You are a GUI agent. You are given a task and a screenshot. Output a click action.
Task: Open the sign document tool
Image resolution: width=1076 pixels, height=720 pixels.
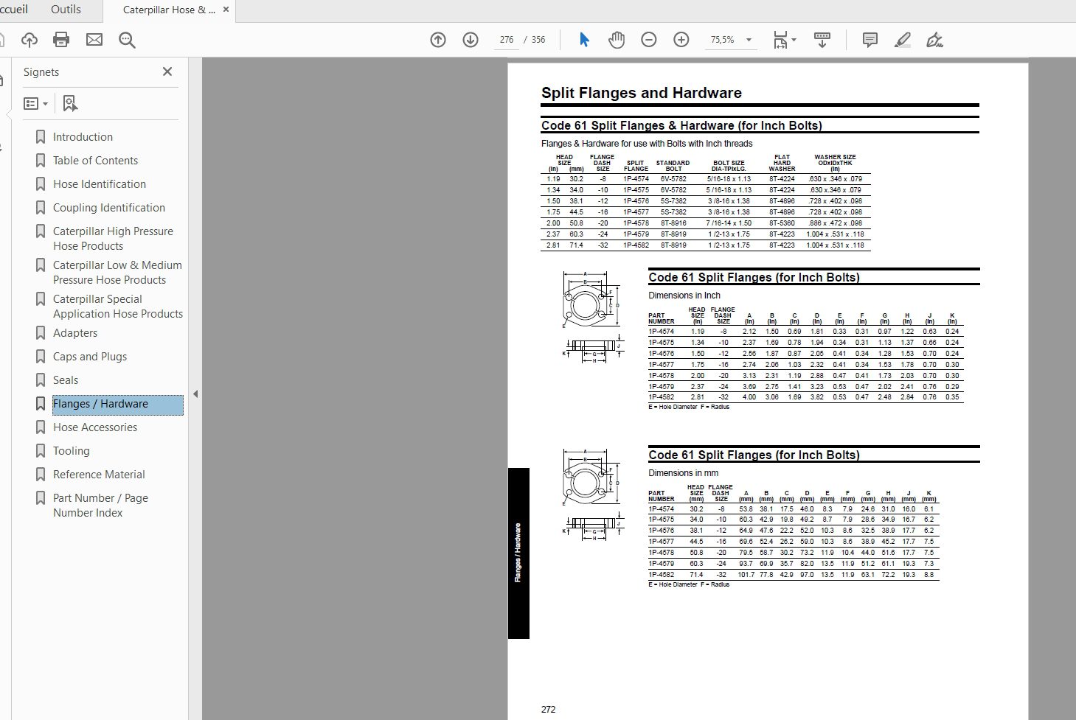click(935, 40)
